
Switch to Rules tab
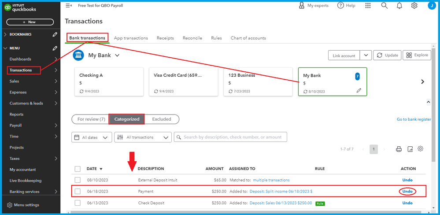tap(216, 38)
